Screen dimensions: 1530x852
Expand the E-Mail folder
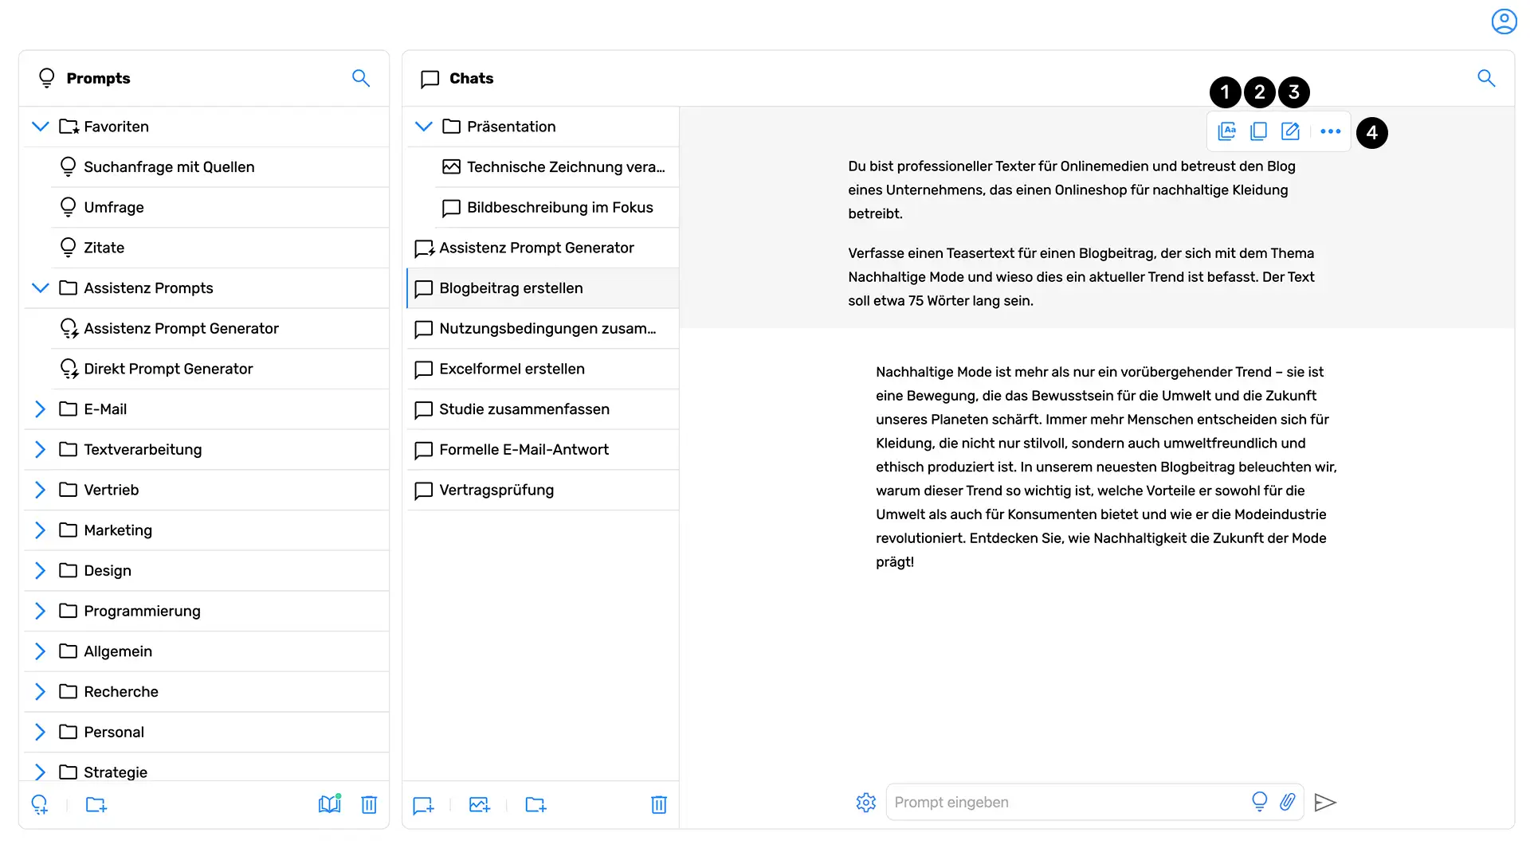point(41,409)
